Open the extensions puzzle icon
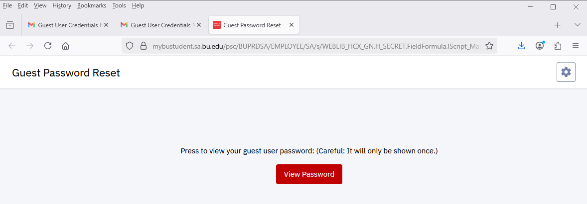The height and width of the screenshot is (204, 587). (558, 46)
